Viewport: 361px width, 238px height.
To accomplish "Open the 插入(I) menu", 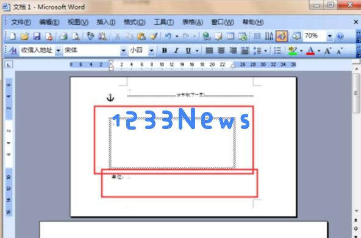I will coord(106,22).
